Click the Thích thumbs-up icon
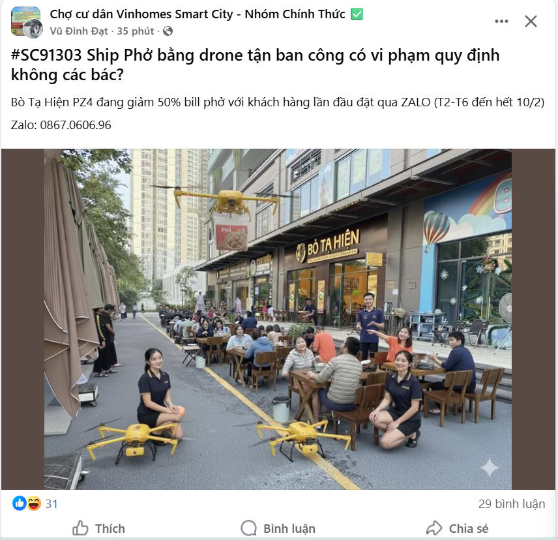Viewport: 558px width, 540px height. tap(80, 528)
